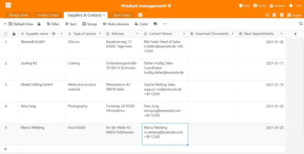Viewport: 304px width, 154px height.
Task: Open Important Documents column dropdown
Action: (x=233, y=34)
